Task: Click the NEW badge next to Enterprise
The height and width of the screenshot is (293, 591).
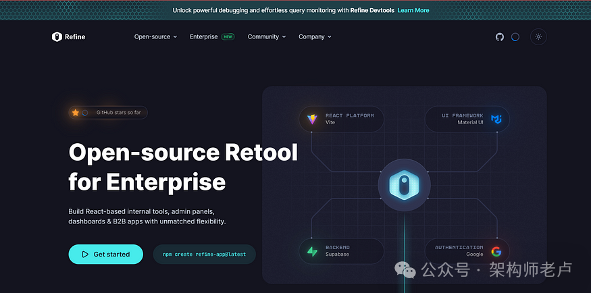Action: [228, 36]
